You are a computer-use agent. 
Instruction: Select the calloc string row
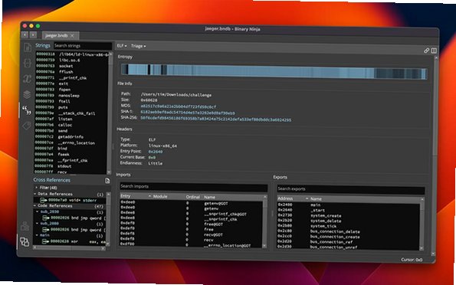[x=71, y=125]
